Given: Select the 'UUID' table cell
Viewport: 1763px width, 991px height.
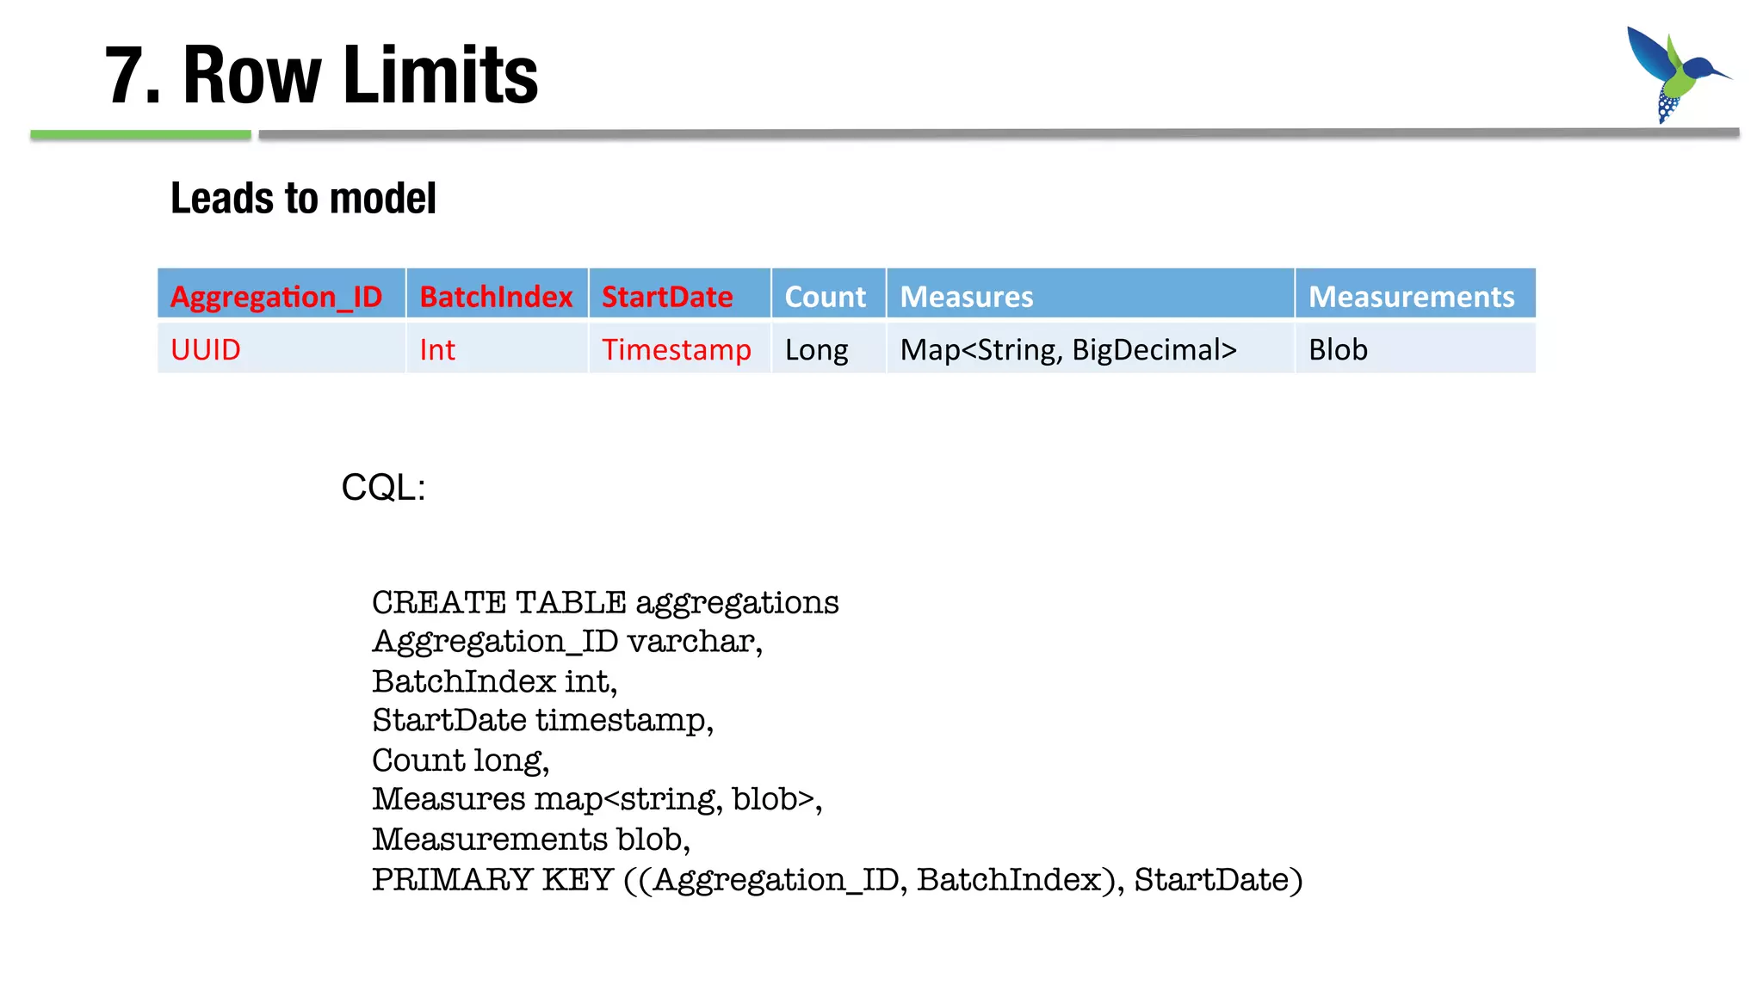Looking at the screenshot, I should [281, 347].
